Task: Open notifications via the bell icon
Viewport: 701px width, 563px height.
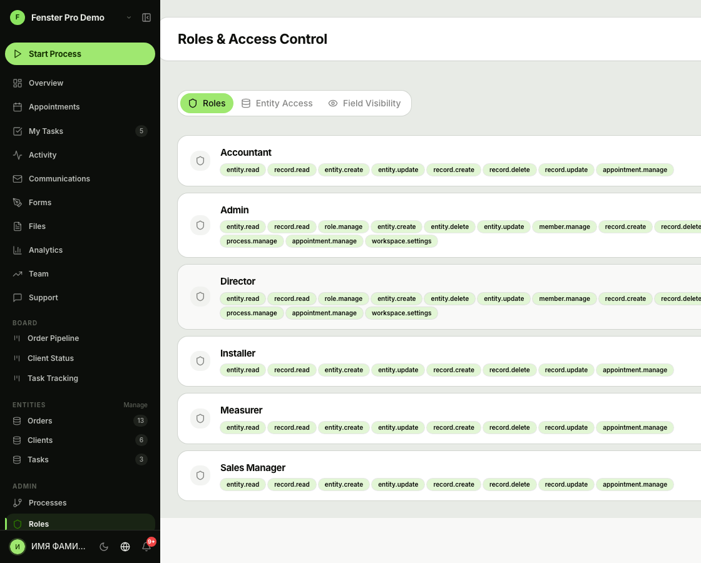Action: click(146, 546)
